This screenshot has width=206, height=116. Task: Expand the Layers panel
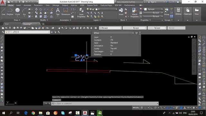[97, 20]
